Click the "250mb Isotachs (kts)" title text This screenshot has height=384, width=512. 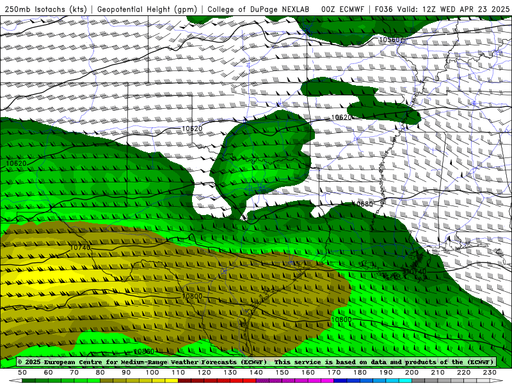[46, 9]
